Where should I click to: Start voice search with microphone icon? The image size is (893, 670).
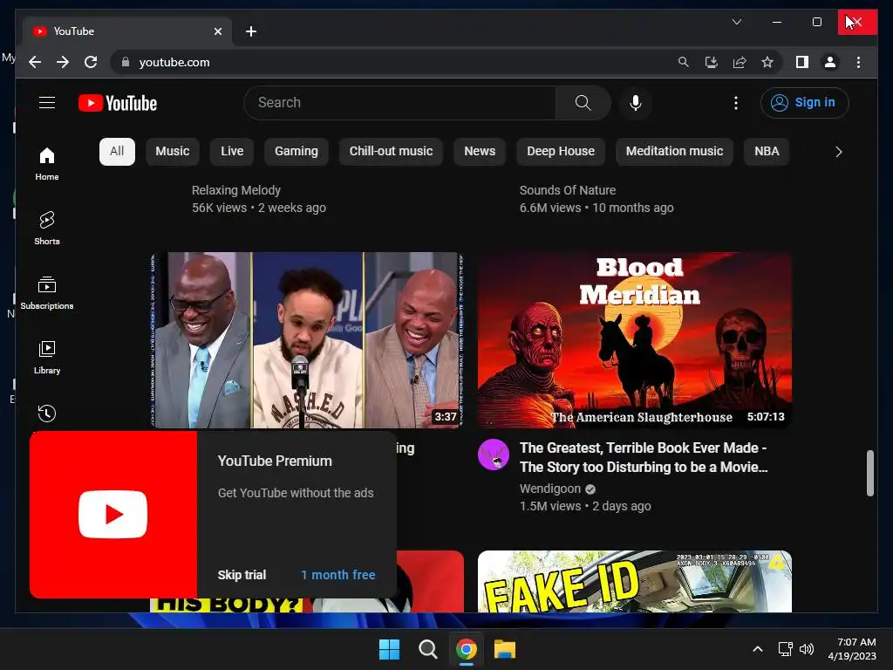(636, 103)
